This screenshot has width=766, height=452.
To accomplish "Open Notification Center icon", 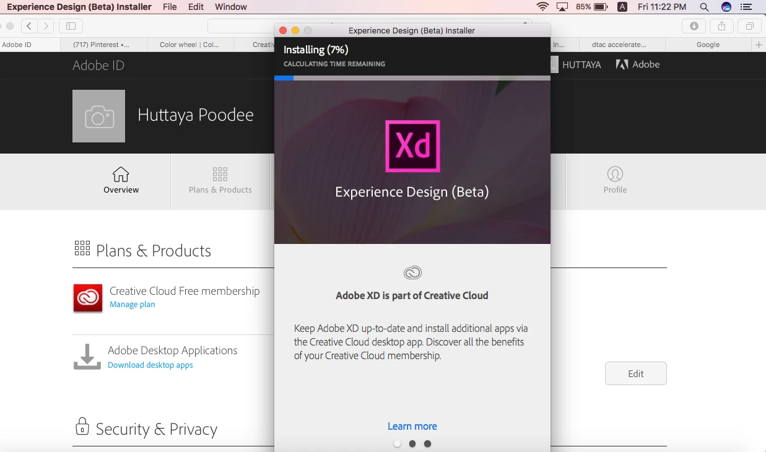I will click(x=746, y=7).
